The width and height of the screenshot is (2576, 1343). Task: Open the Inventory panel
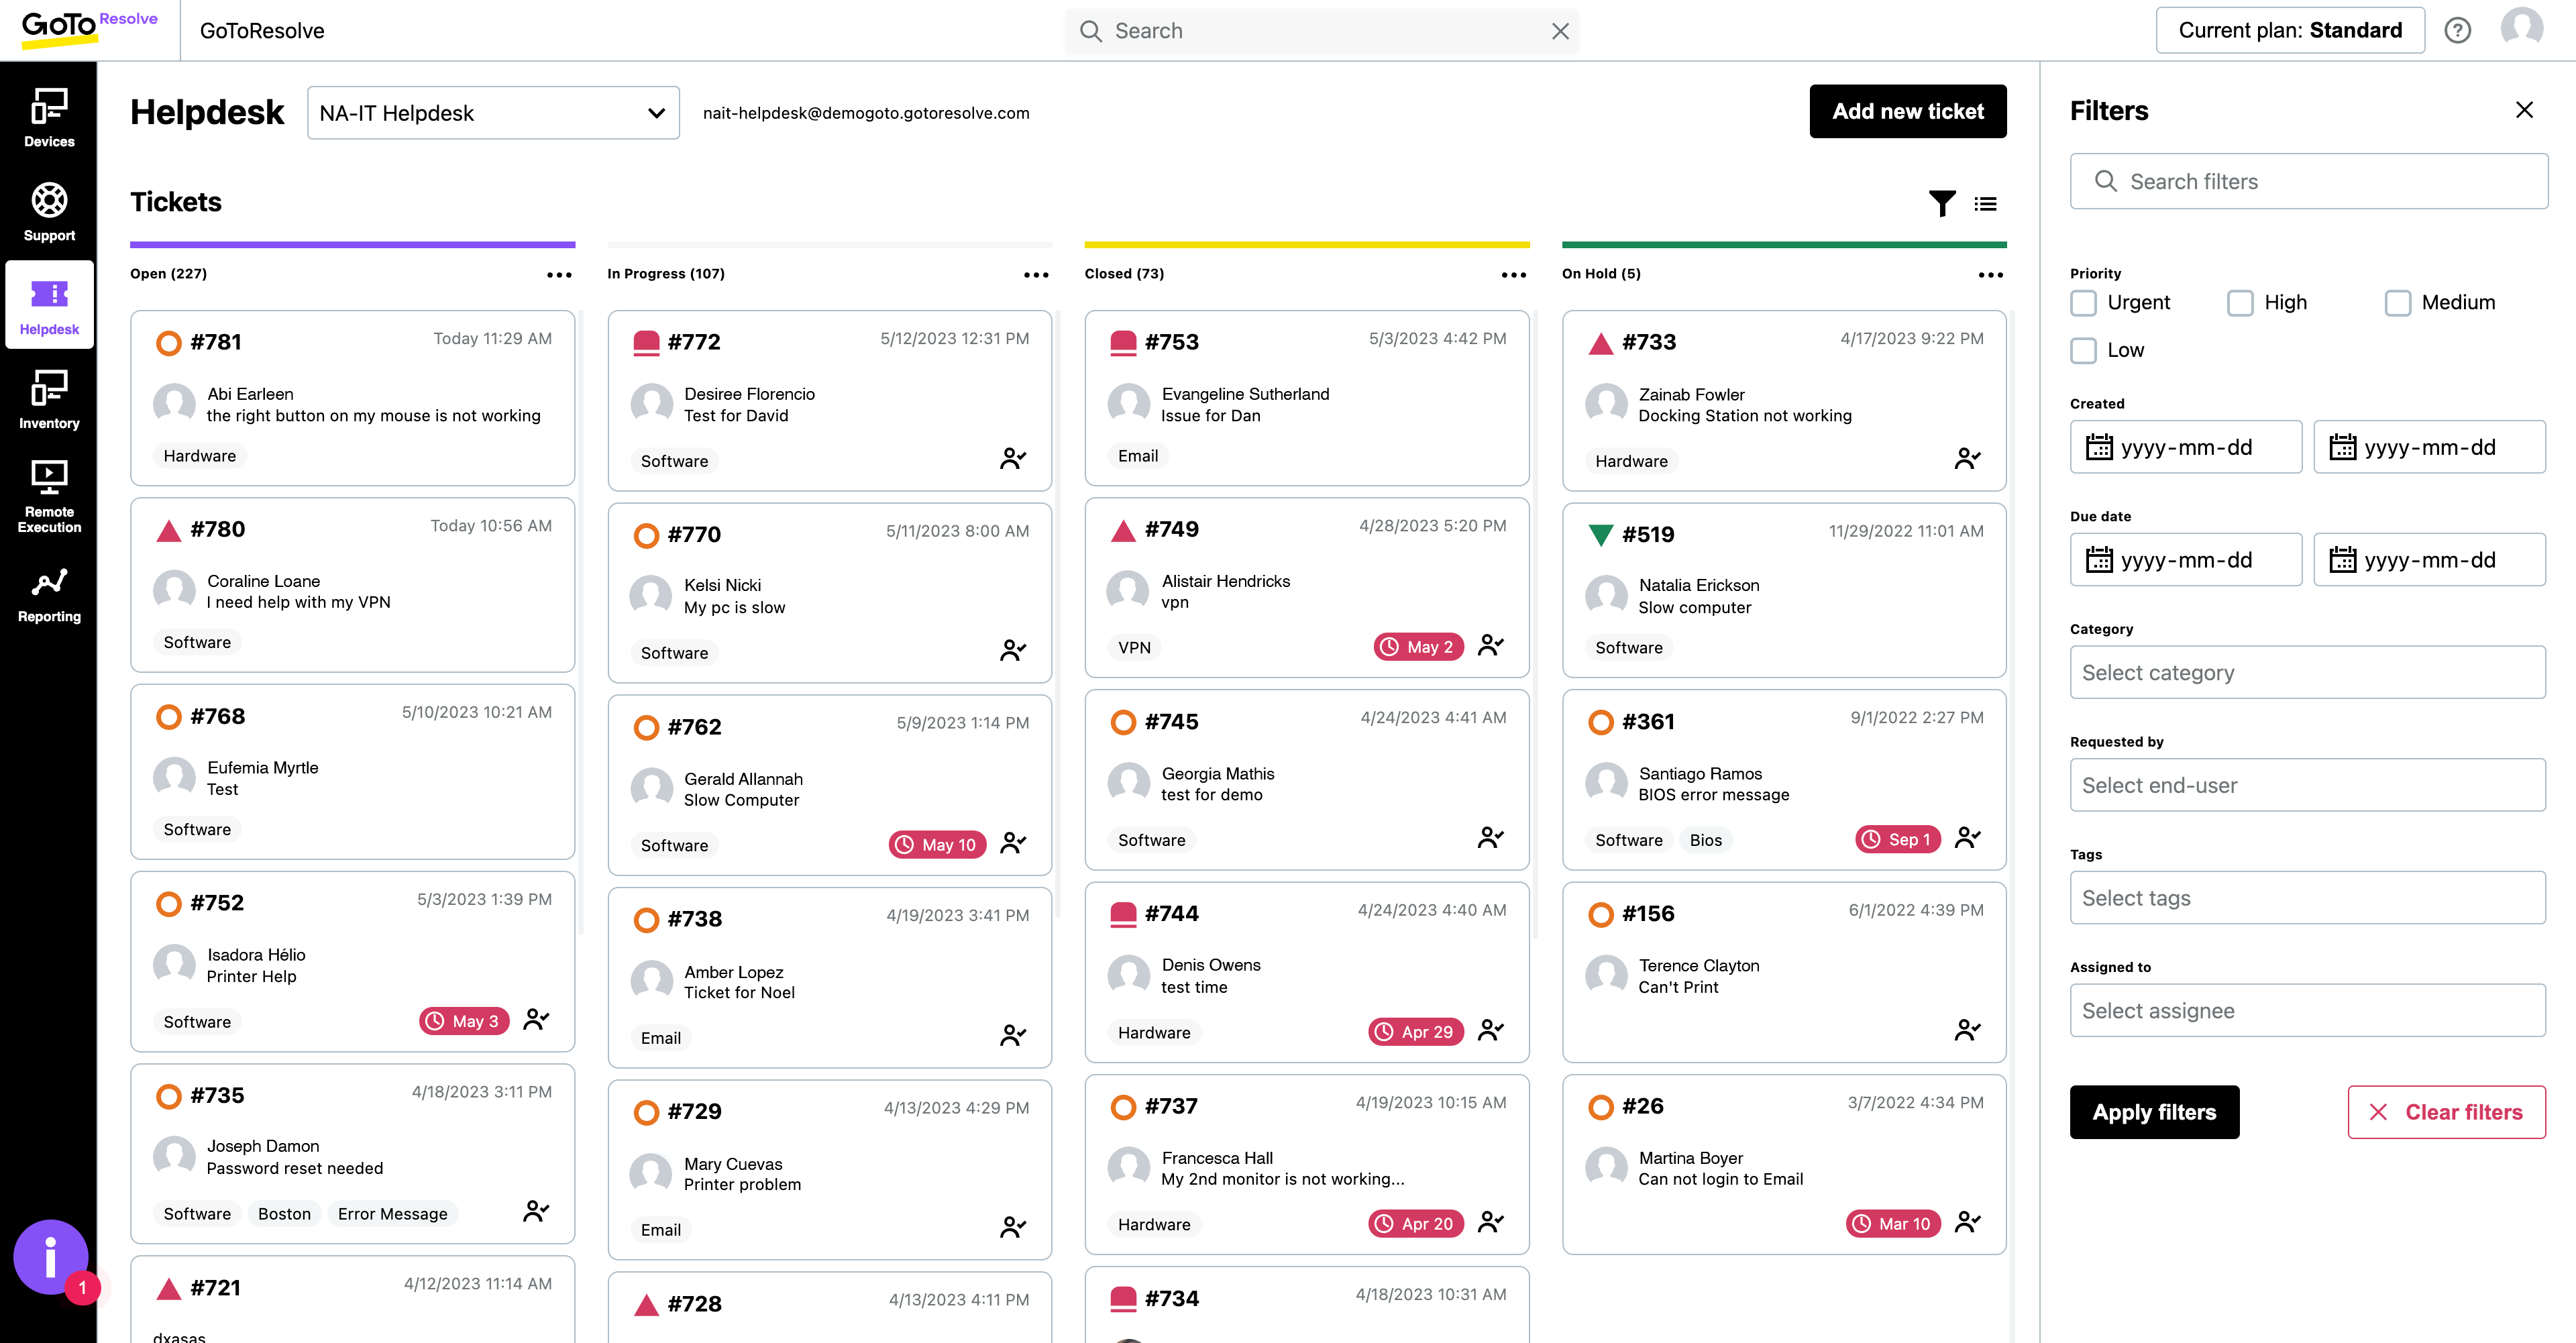[x=49, y=399]
